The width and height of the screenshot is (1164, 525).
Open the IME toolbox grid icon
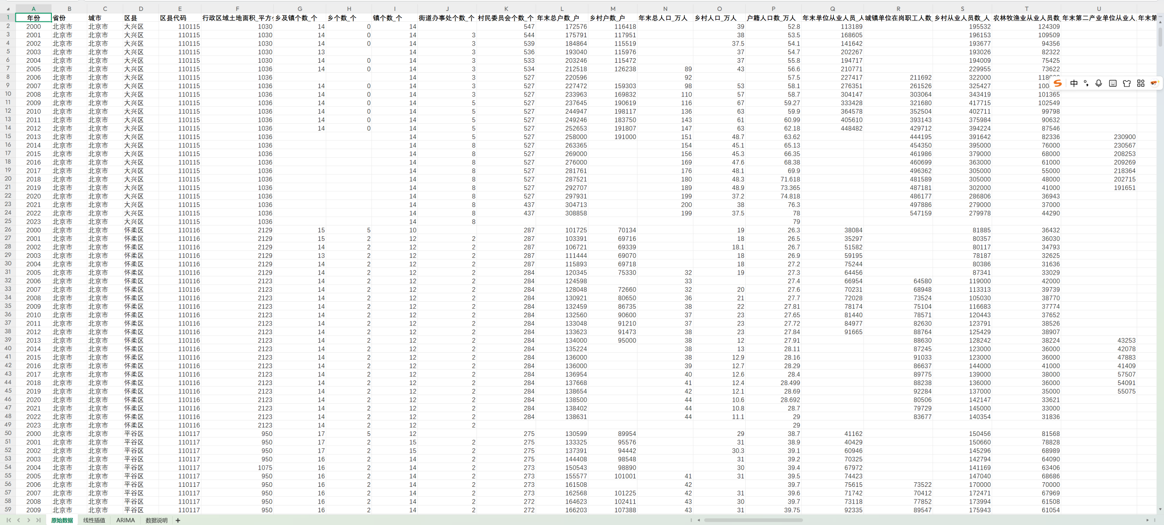1140,83
